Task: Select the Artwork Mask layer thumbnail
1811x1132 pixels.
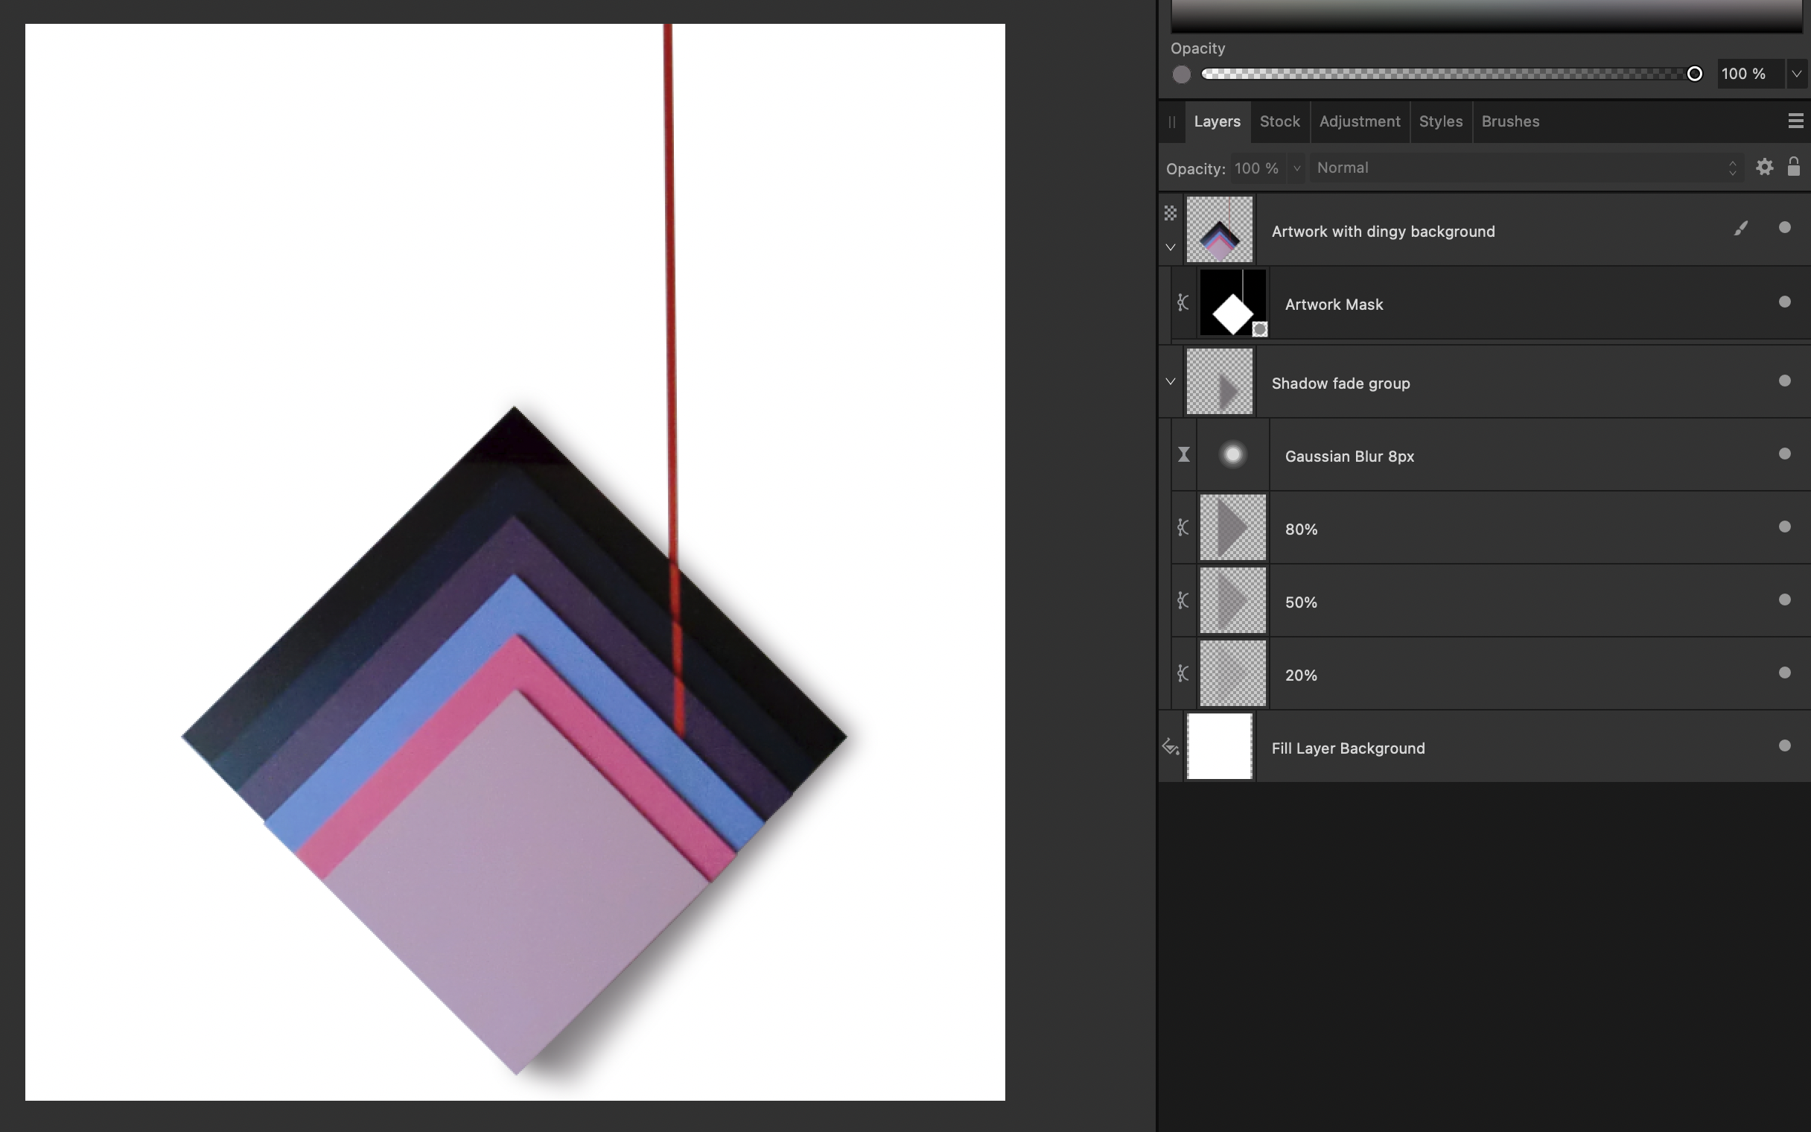Action: [1232, 303]
